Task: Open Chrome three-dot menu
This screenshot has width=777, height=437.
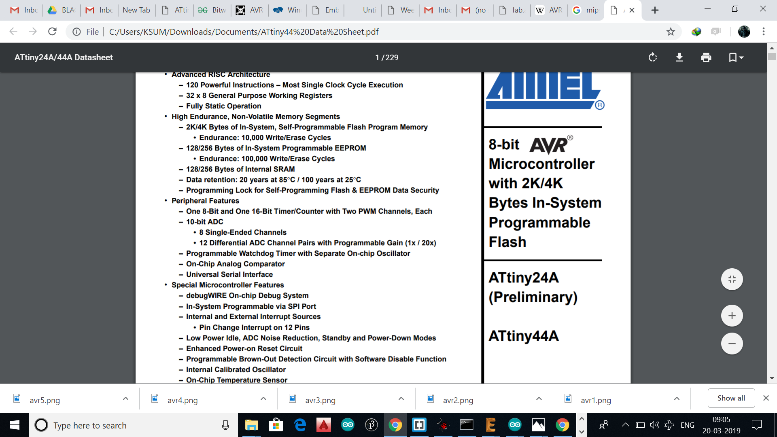Action: point(763,32)
